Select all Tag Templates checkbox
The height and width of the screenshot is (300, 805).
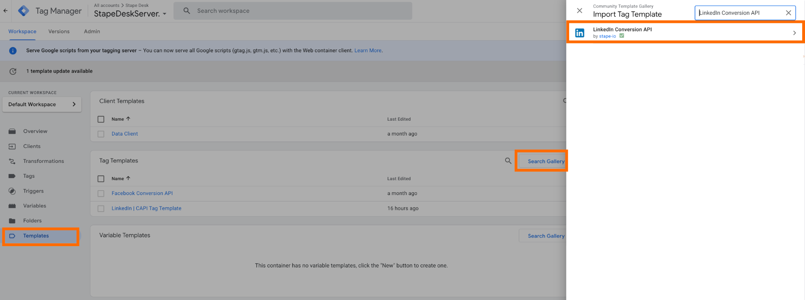[x=101, y=179]
